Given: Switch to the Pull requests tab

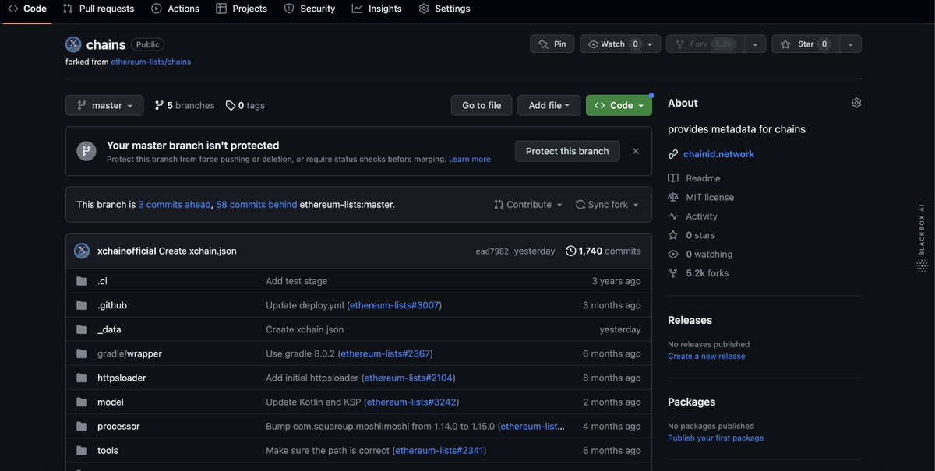Looking at the screenshot, I should pos(98,9).
